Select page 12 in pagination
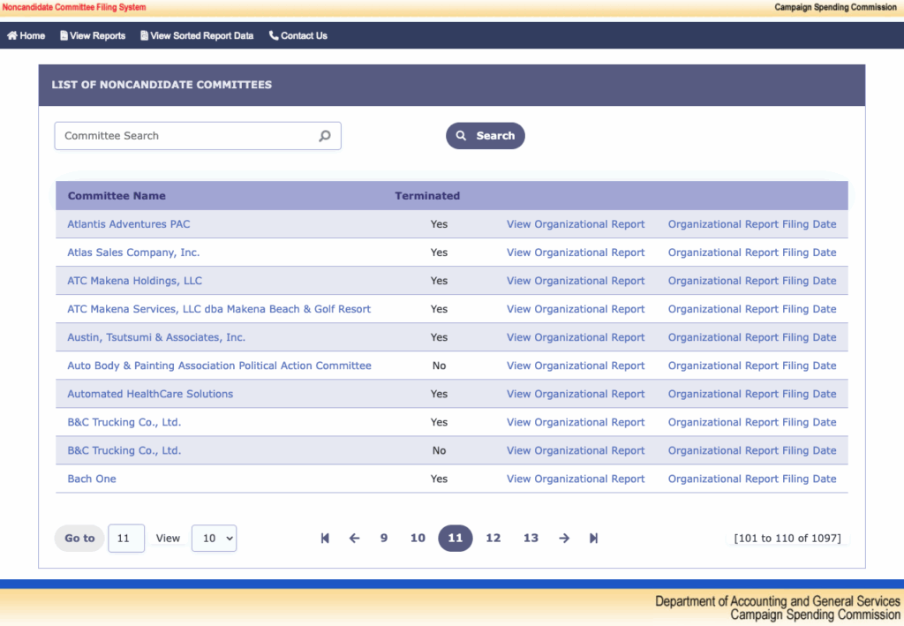Viewport: 904px width, 626px height. 493,539
